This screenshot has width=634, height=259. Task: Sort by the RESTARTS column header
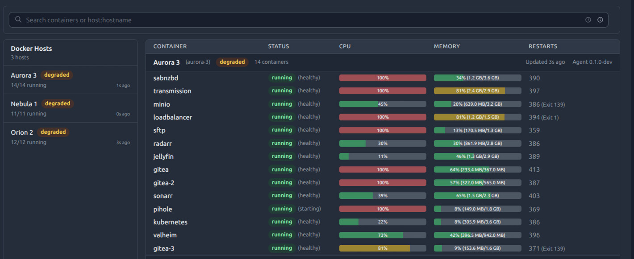(x=542, y=46)
